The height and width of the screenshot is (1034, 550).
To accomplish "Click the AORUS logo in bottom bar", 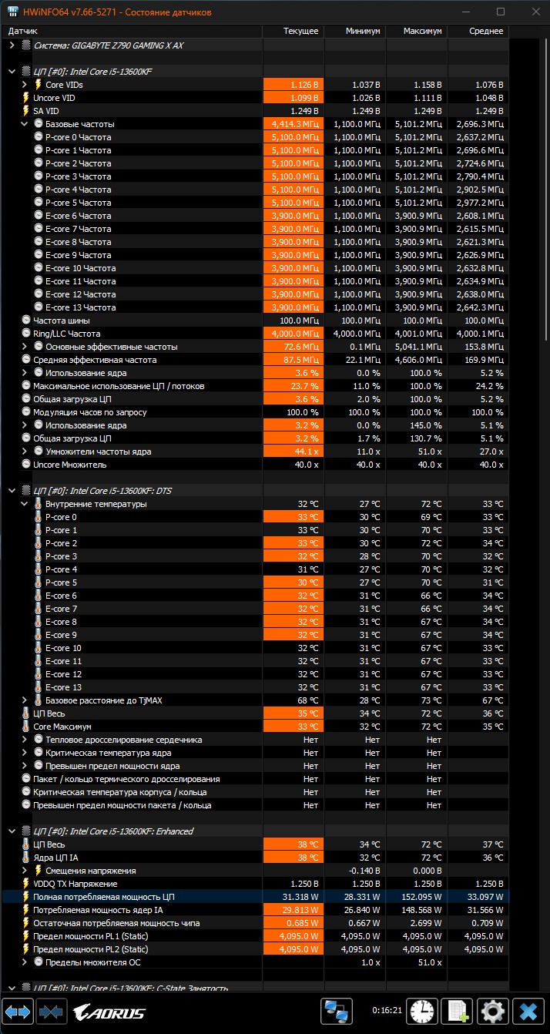I will (x=109, y=1012).
